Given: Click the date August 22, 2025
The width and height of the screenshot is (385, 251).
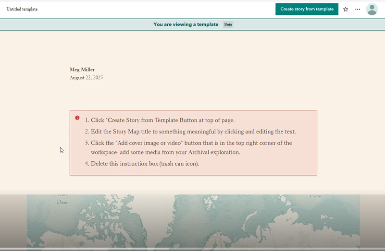Looking at the screenshot, I should 86,78.
